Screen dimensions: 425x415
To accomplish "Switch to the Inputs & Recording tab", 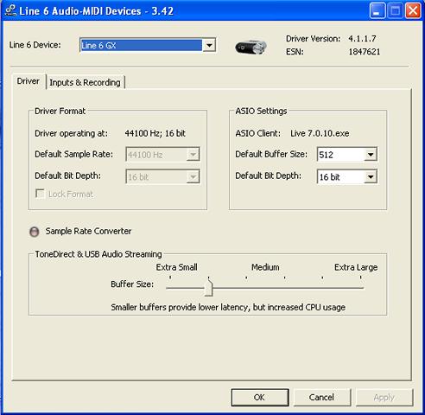I will tap(85, 82).
